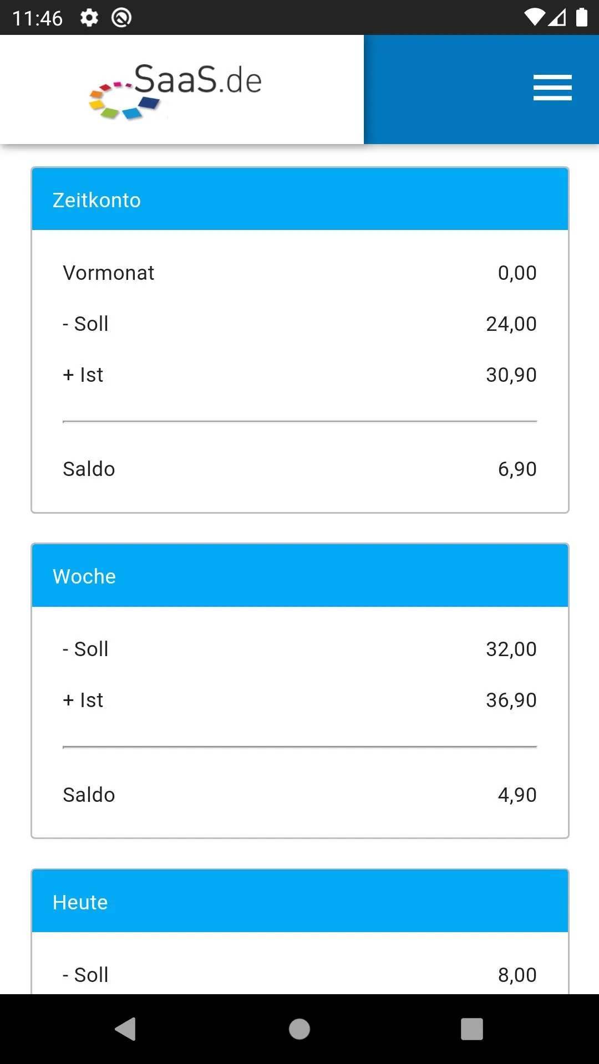Viewport: 599px width, 1064px height.
Task: Tap the Android home button
Action: 299,1029
